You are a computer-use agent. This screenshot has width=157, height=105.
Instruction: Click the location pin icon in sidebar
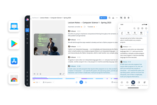pyautogui.click(x=27, y=72)
